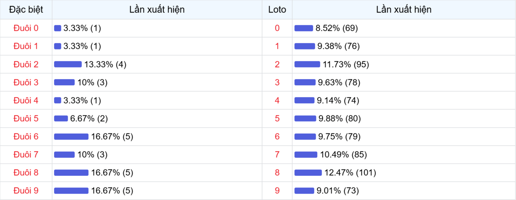Click Loto number 5

(277, 119)
